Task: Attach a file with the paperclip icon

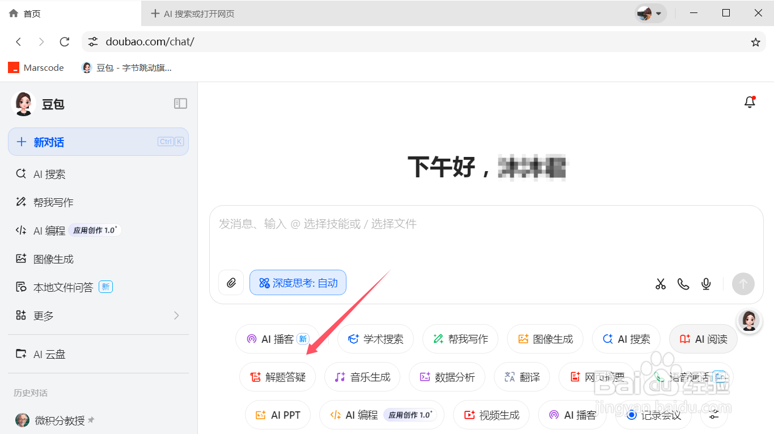Action: point(231,283)
